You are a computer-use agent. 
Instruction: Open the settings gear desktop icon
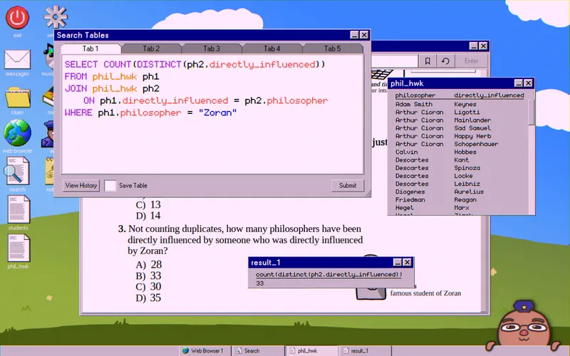[56, 16]
